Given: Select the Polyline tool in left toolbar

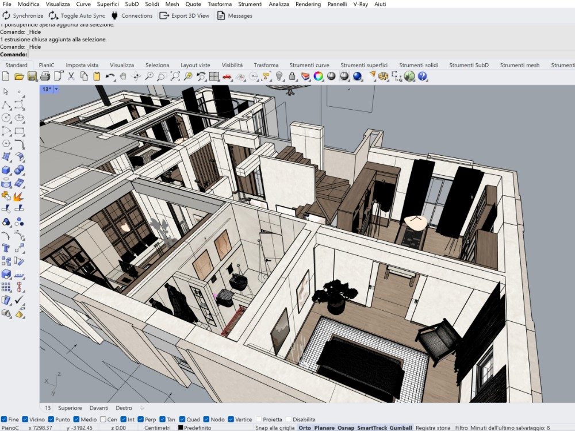Looking at the screenshot, I should [6, 106].
